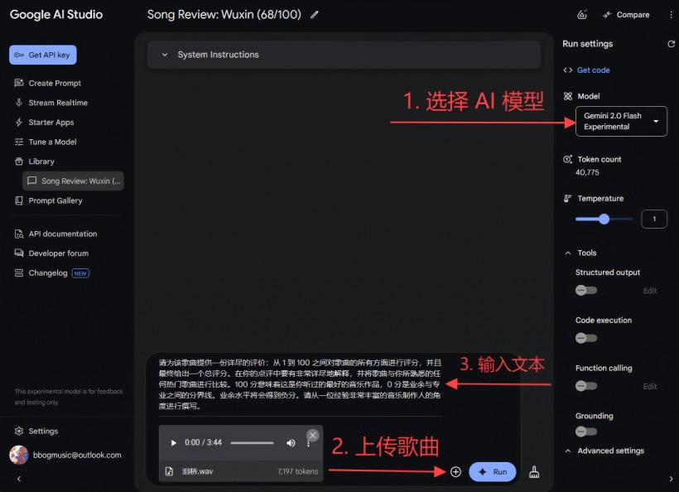
Task: Open the top-right more options menu
Action: (x=671, y=15)
